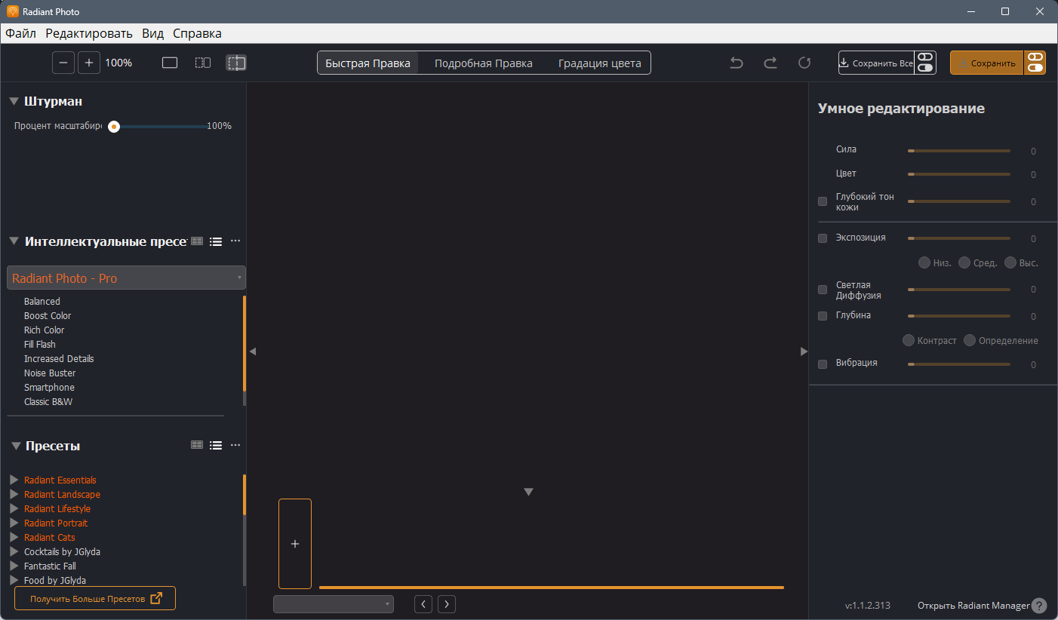Open the Radiant Photo - Pro dropdown
This screenshot has height=620, width=1058.
click(x=126, y=278)
